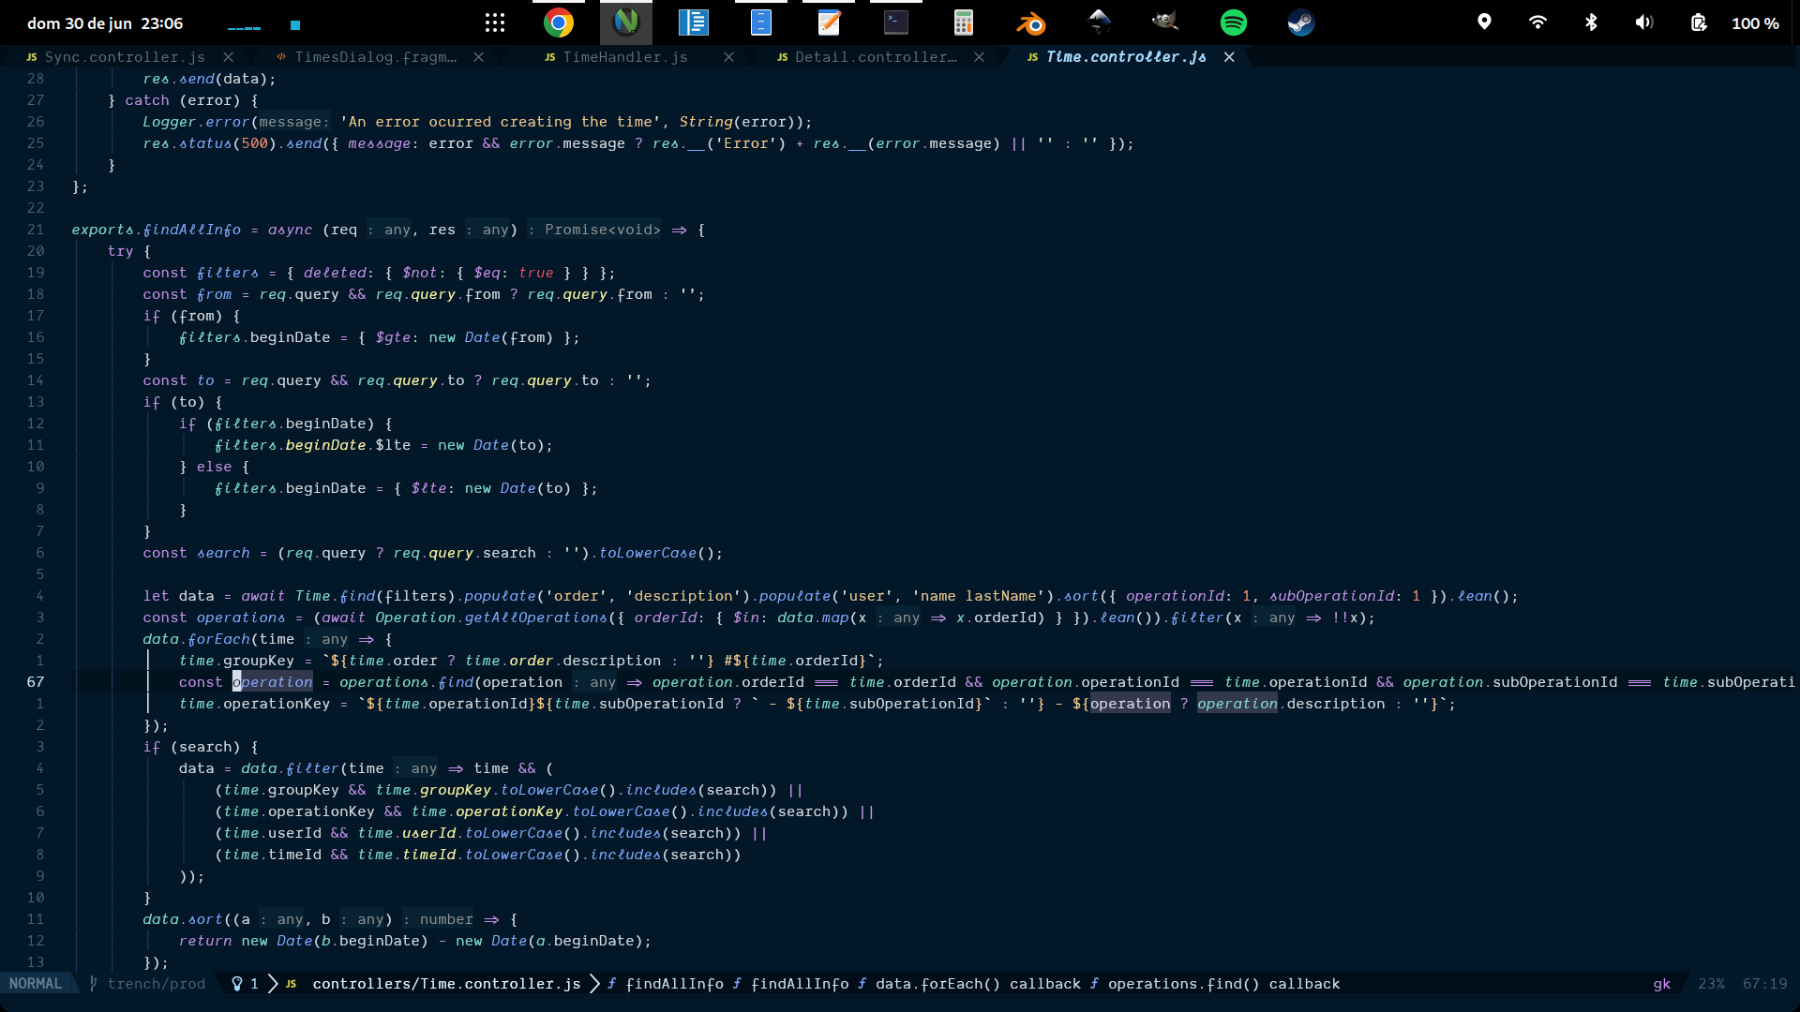
Task: Click the 67:19 cursor position indicator
Action: [1764, 984]
